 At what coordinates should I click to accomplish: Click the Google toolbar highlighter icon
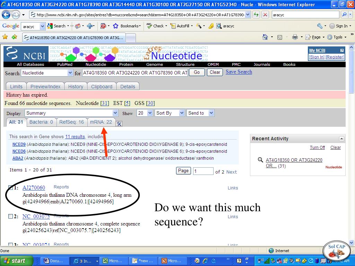pyautogui.click(x=211, y=26)
